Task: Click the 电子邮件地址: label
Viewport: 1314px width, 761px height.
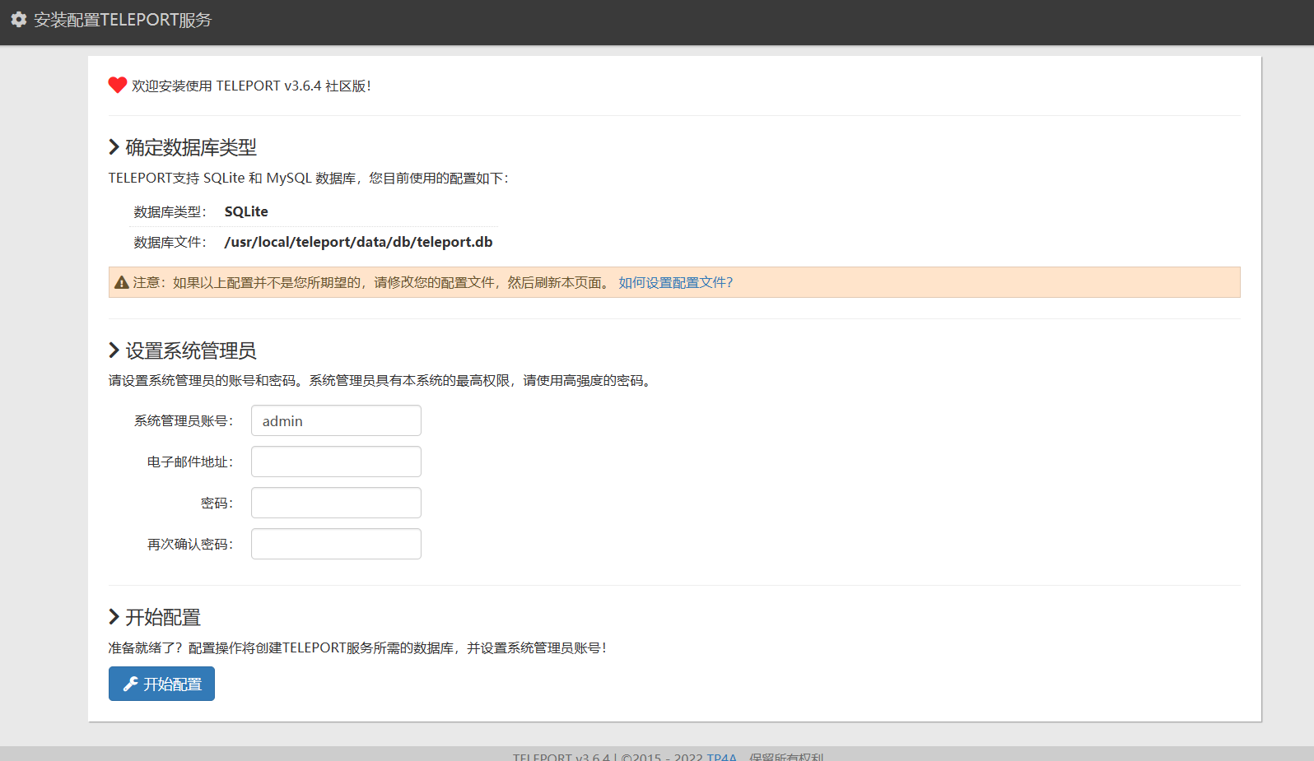Action: [191, 462]
